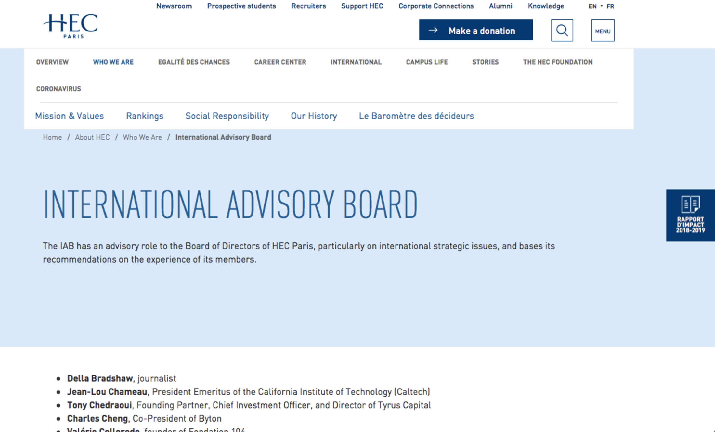Viewport: 715px width, 432px height.
Task: Open the HEC Paris logo homepage
Action: pos(71,26)
